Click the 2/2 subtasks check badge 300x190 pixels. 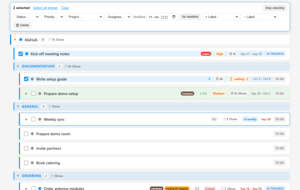[203, 93]
